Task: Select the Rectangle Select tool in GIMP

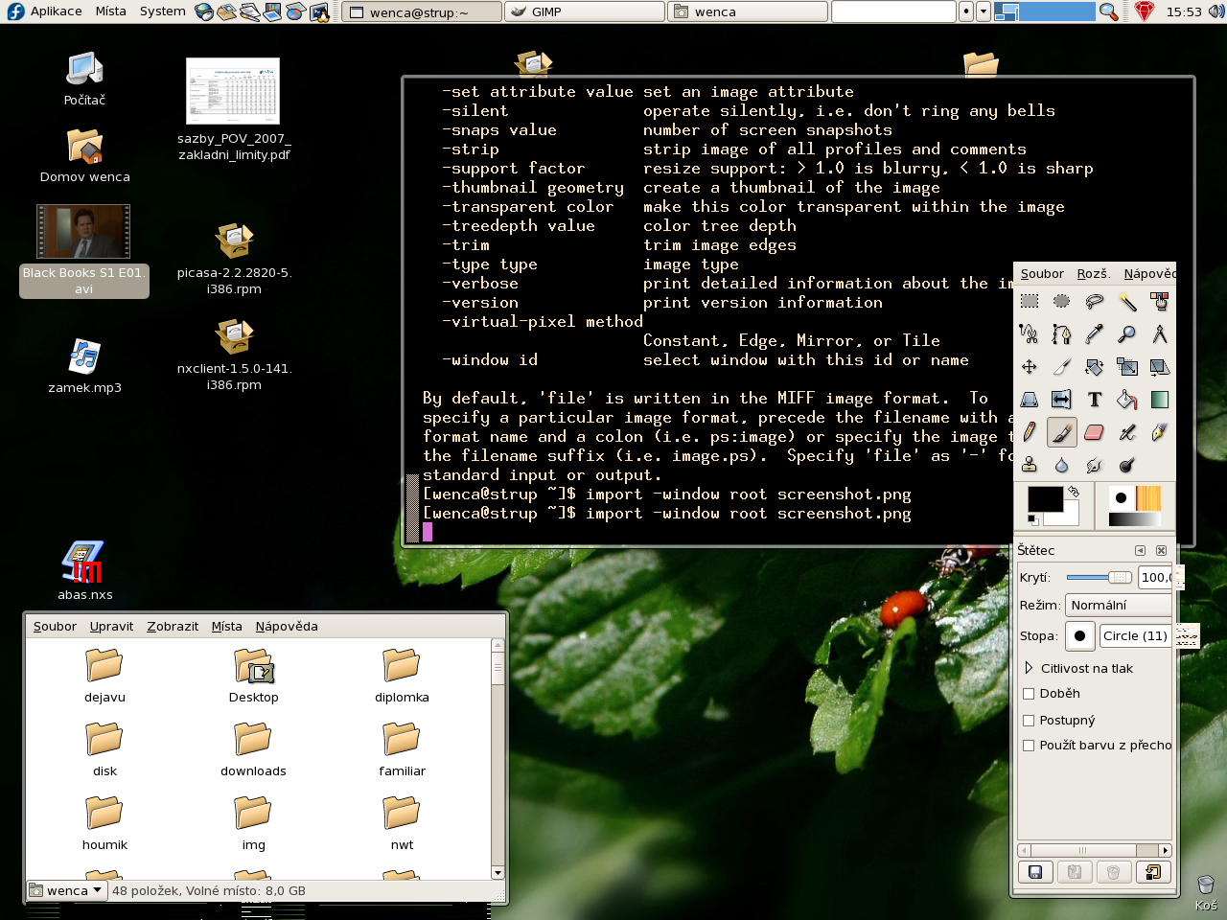Action: click(x=1030, y=302)
